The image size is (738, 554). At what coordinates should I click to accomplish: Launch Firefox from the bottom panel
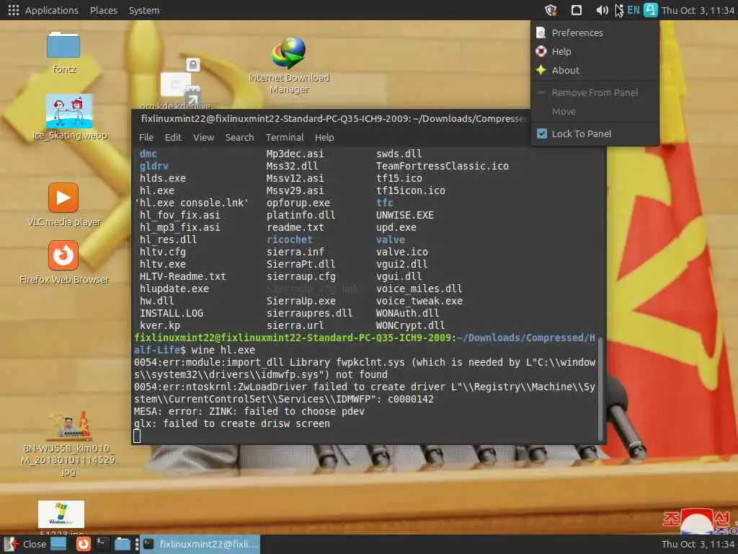[84, 544]
